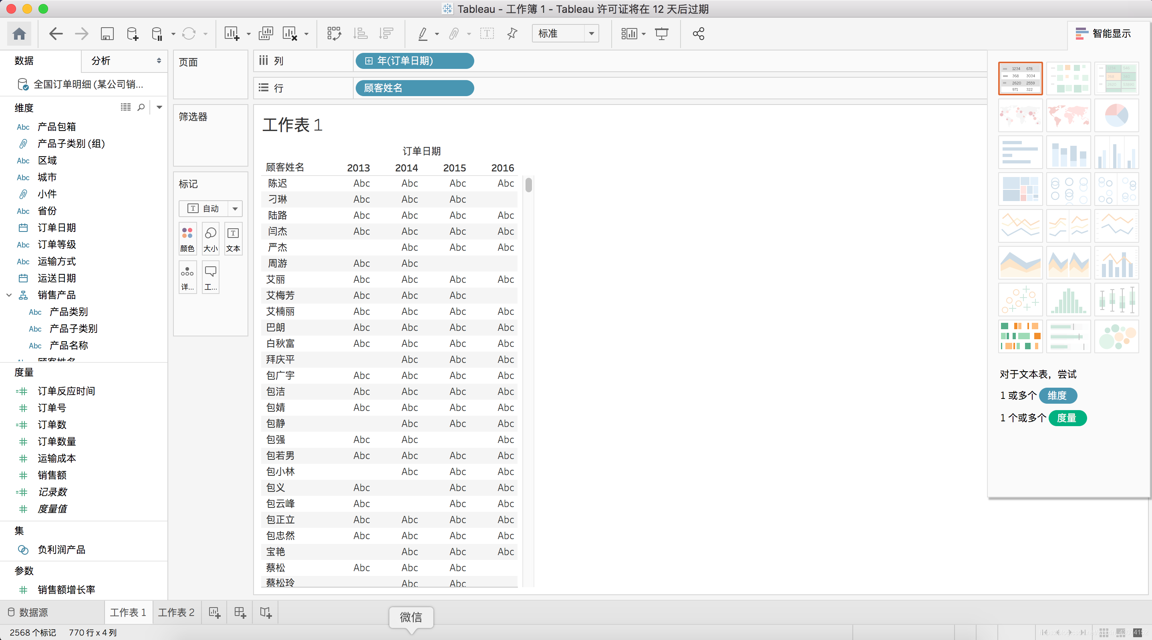Open the show/hide cards icon

[x=629, y=34]
